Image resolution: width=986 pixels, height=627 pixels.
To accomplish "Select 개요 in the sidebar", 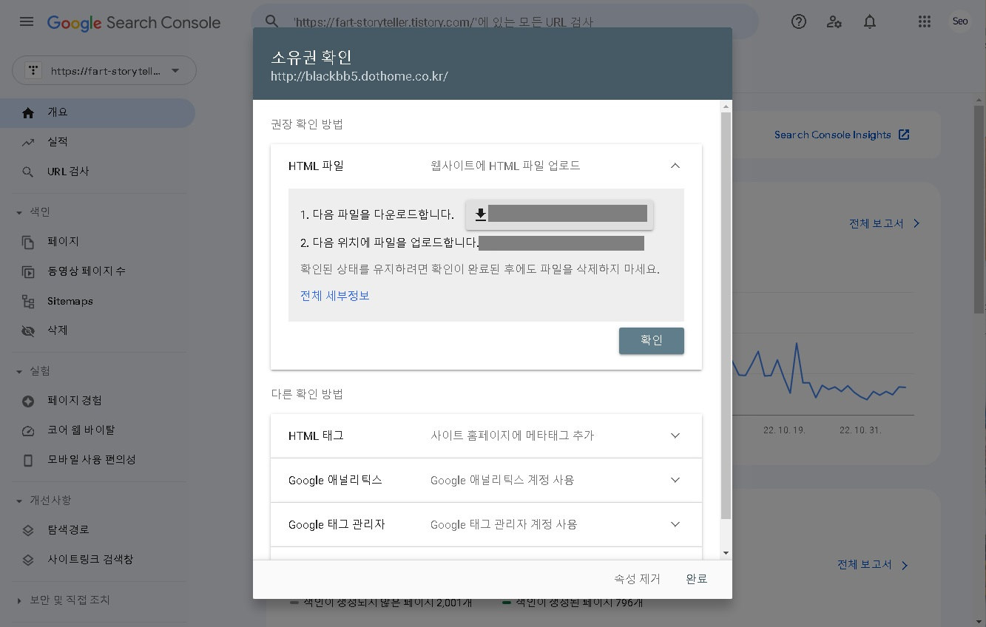I will (x=97, y=112).
